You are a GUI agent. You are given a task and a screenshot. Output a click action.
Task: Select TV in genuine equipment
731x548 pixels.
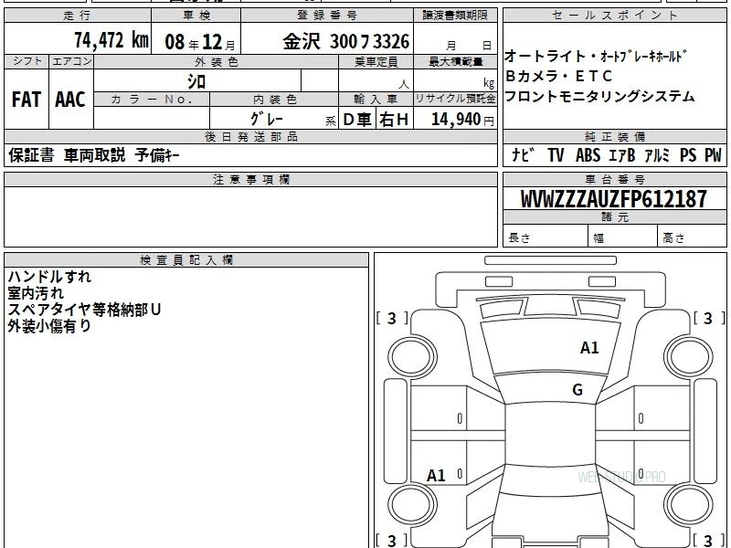coord(556,154)
